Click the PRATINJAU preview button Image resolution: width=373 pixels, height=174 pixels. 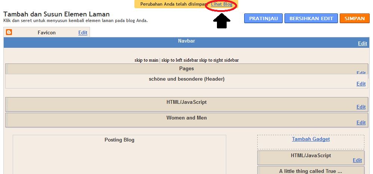coord(263,18)
